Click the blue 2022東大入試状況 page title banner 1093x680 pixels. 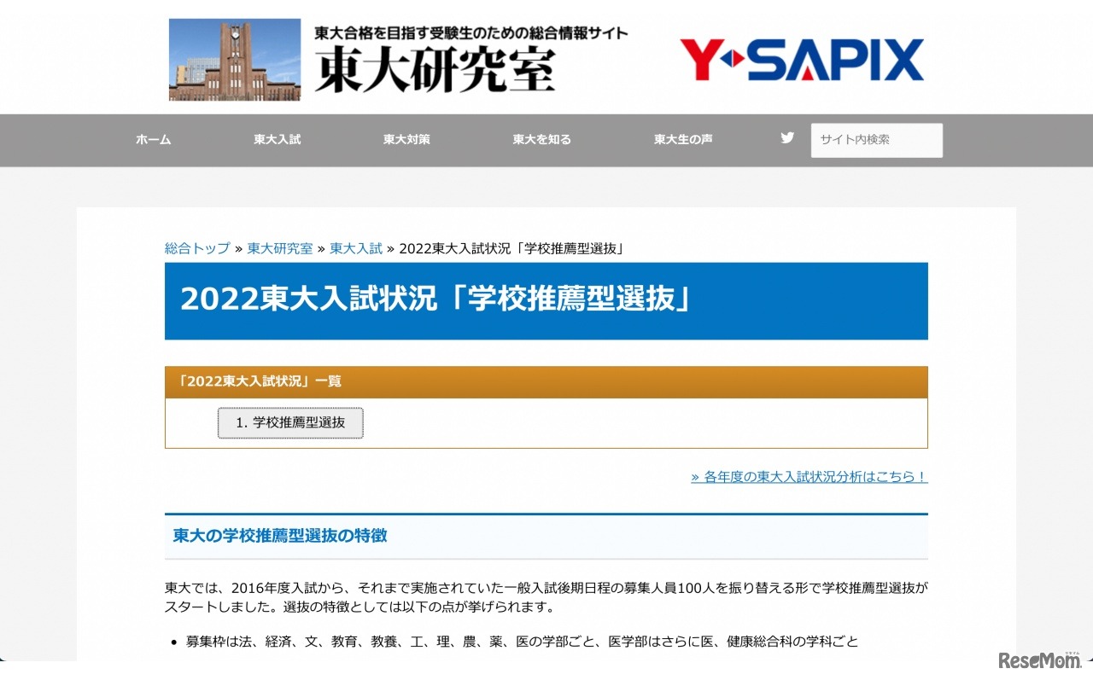pos(546,301)
